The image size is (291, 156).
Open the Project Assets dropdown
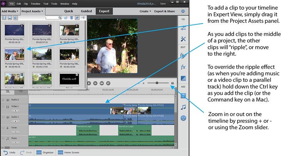pyautogui.click(x=32, y=11)
